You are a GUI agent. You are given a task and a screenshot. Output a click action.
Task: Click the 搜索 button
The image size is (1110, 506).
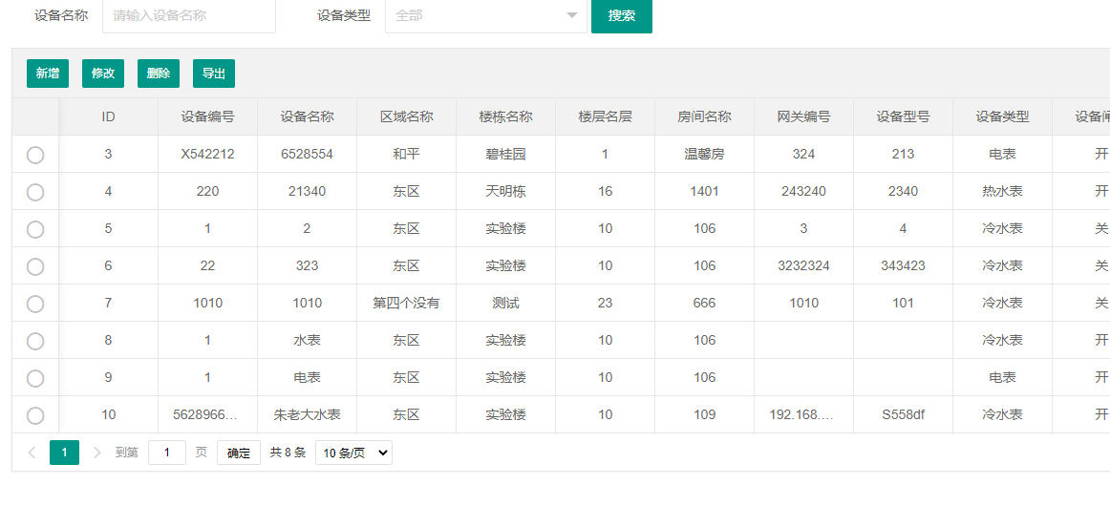(x=621, y=15)
